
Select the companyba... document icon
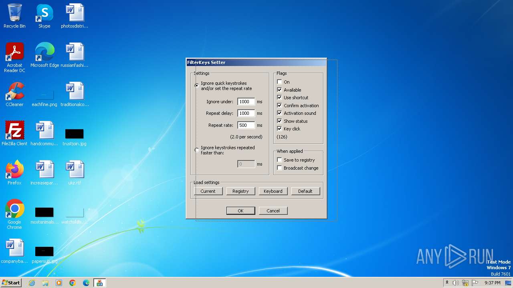tap(14, 251)
